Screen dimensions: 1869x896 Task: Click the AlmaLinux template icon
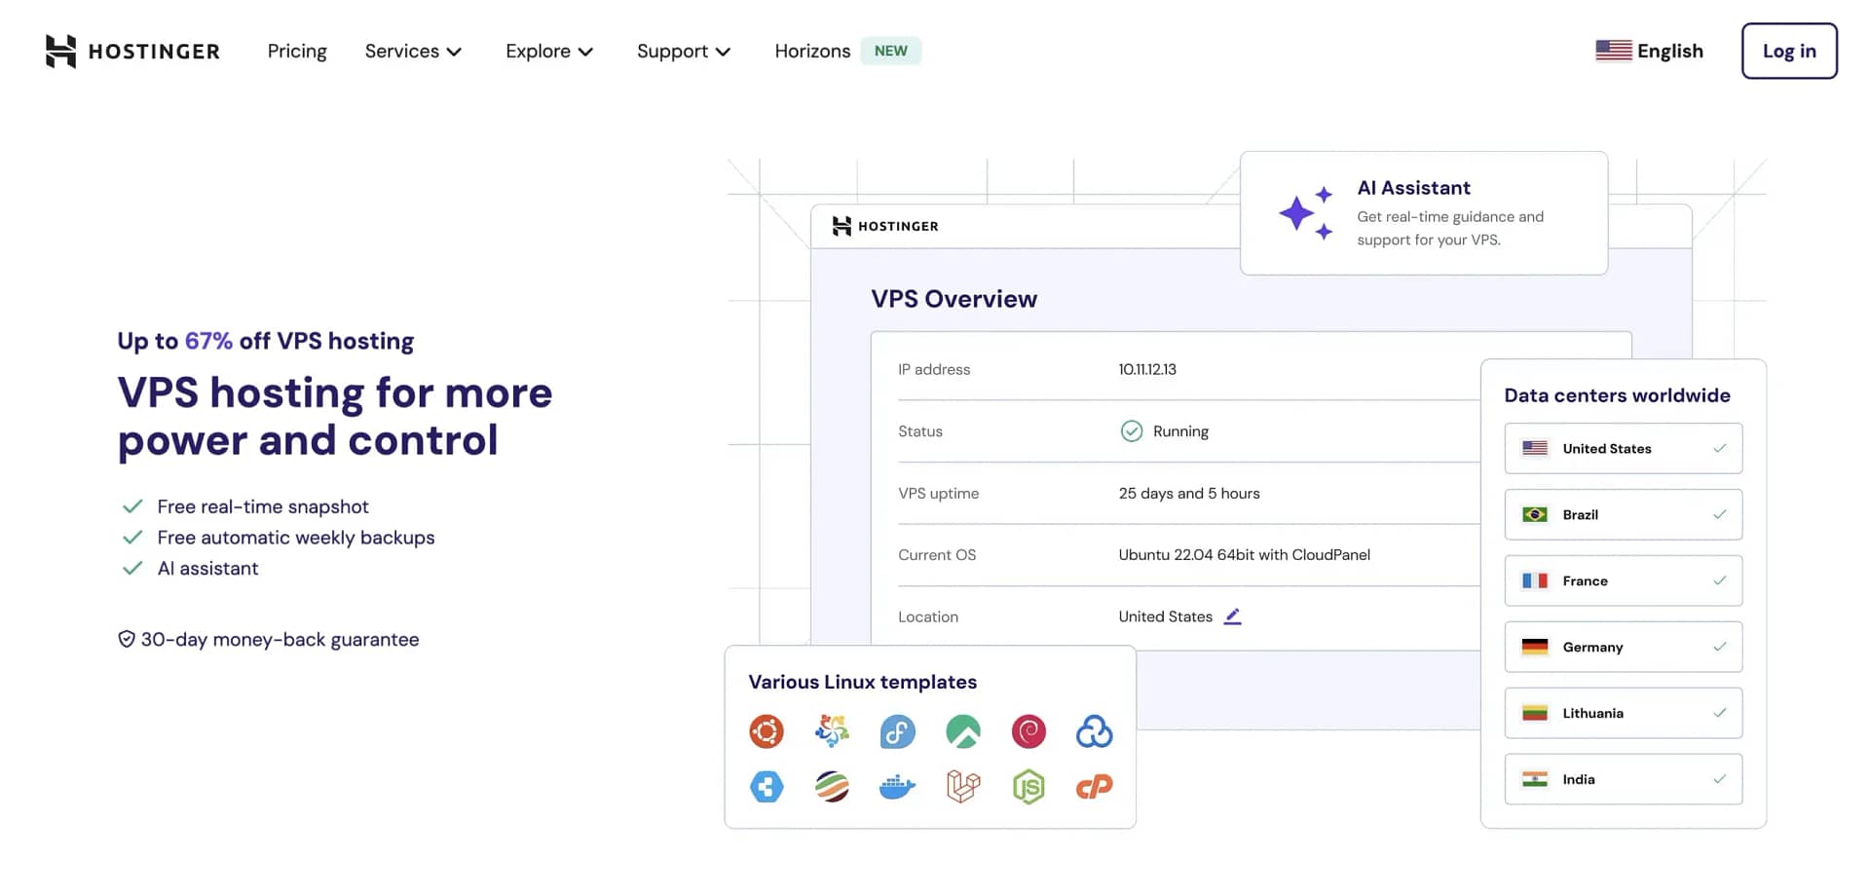coord(832,731)
